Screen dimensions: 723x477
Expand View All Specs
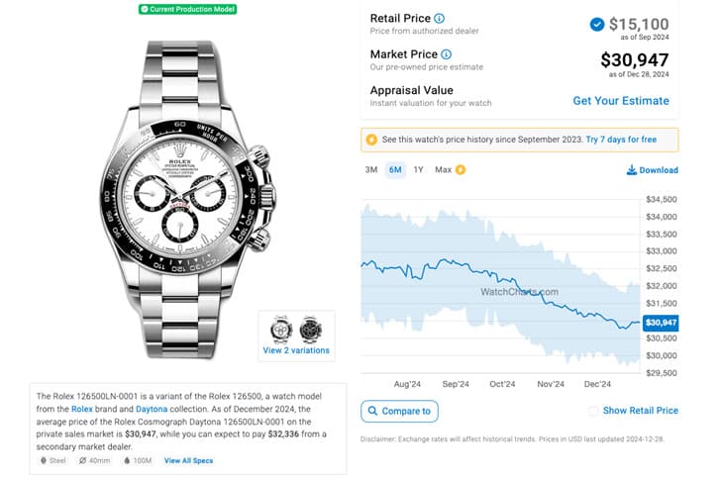click(188, 460)
